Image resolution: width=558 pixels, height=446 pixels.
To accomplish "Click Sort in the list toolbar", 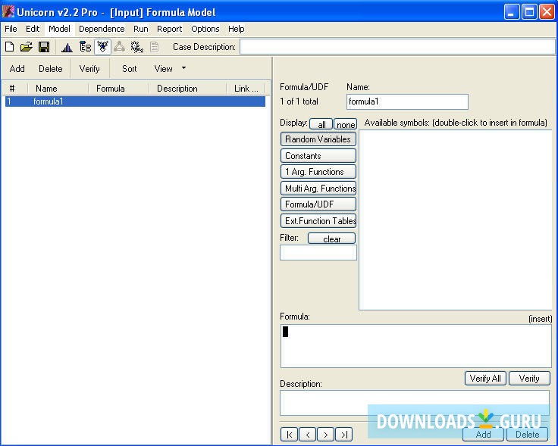I will (129, 69).
